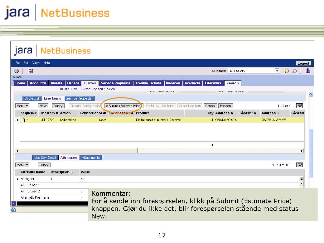The width and height of the screenshot is (324, 243).
Task: Switch to the Orders tab
Action: 73,83
